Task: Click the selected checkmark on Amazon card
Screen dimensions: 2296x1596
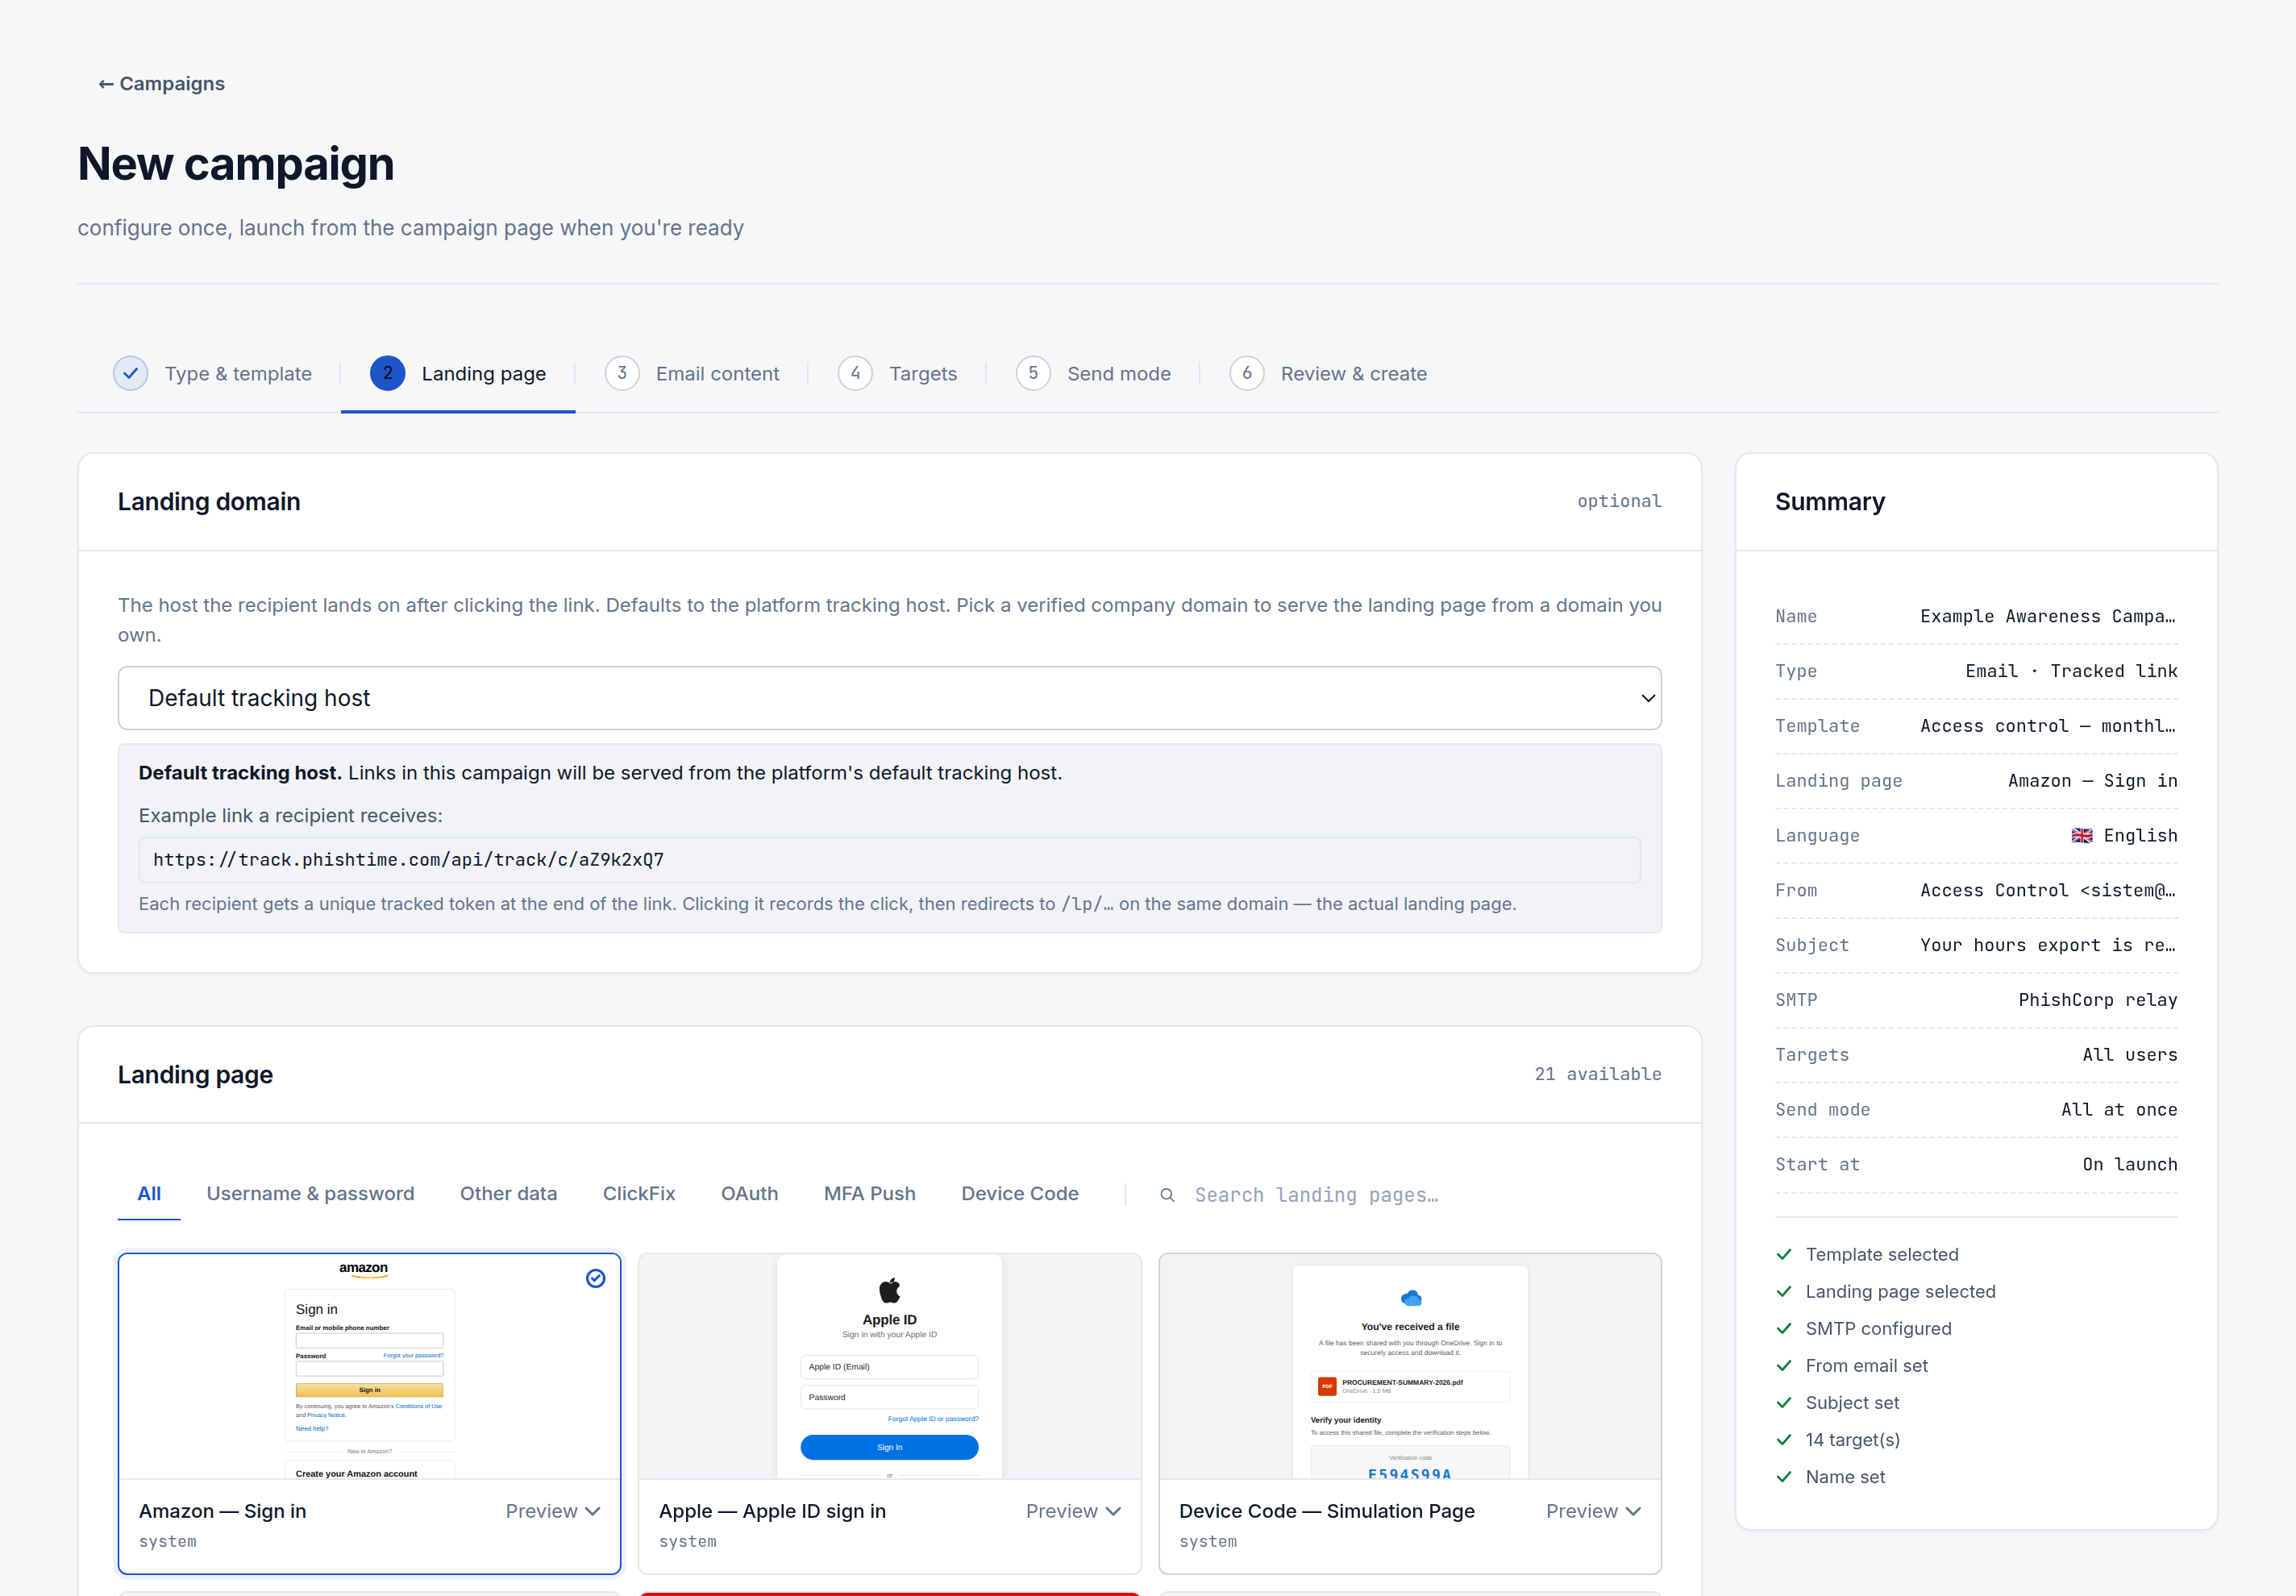Action: tap(595, 1278)
